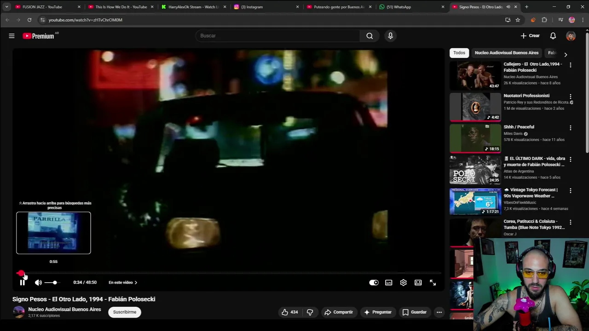Open media control icon in browser toolbar
The height and width of the screenshot is (331, 589).
[560, 20]
